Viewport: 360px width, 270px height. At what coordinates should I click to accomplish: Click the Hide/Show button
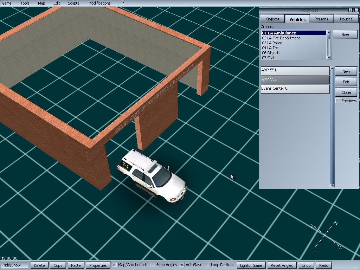[x=14, y=265]
